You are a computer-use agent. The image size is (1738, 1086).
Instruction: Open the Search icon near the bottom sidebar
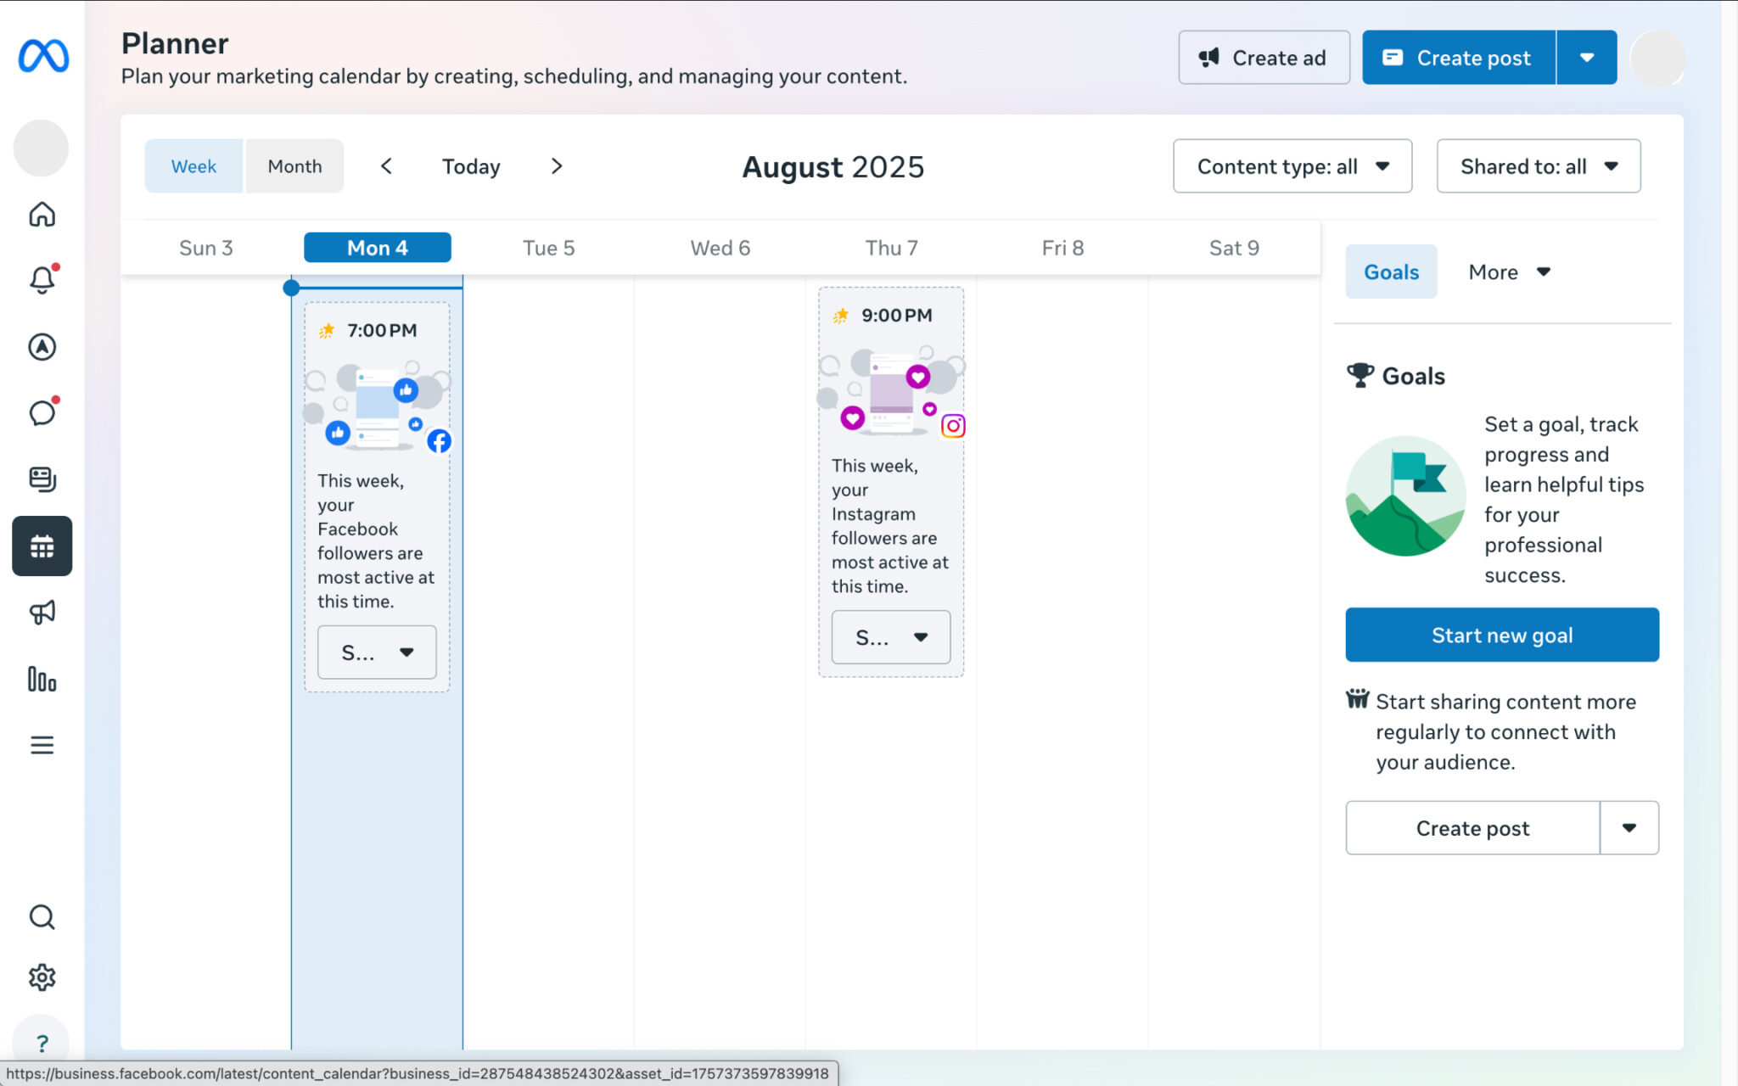click(42, 917)
